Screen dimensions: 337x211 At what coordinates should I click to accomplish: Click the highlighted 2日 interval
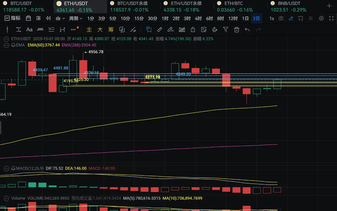pos(256,18)
